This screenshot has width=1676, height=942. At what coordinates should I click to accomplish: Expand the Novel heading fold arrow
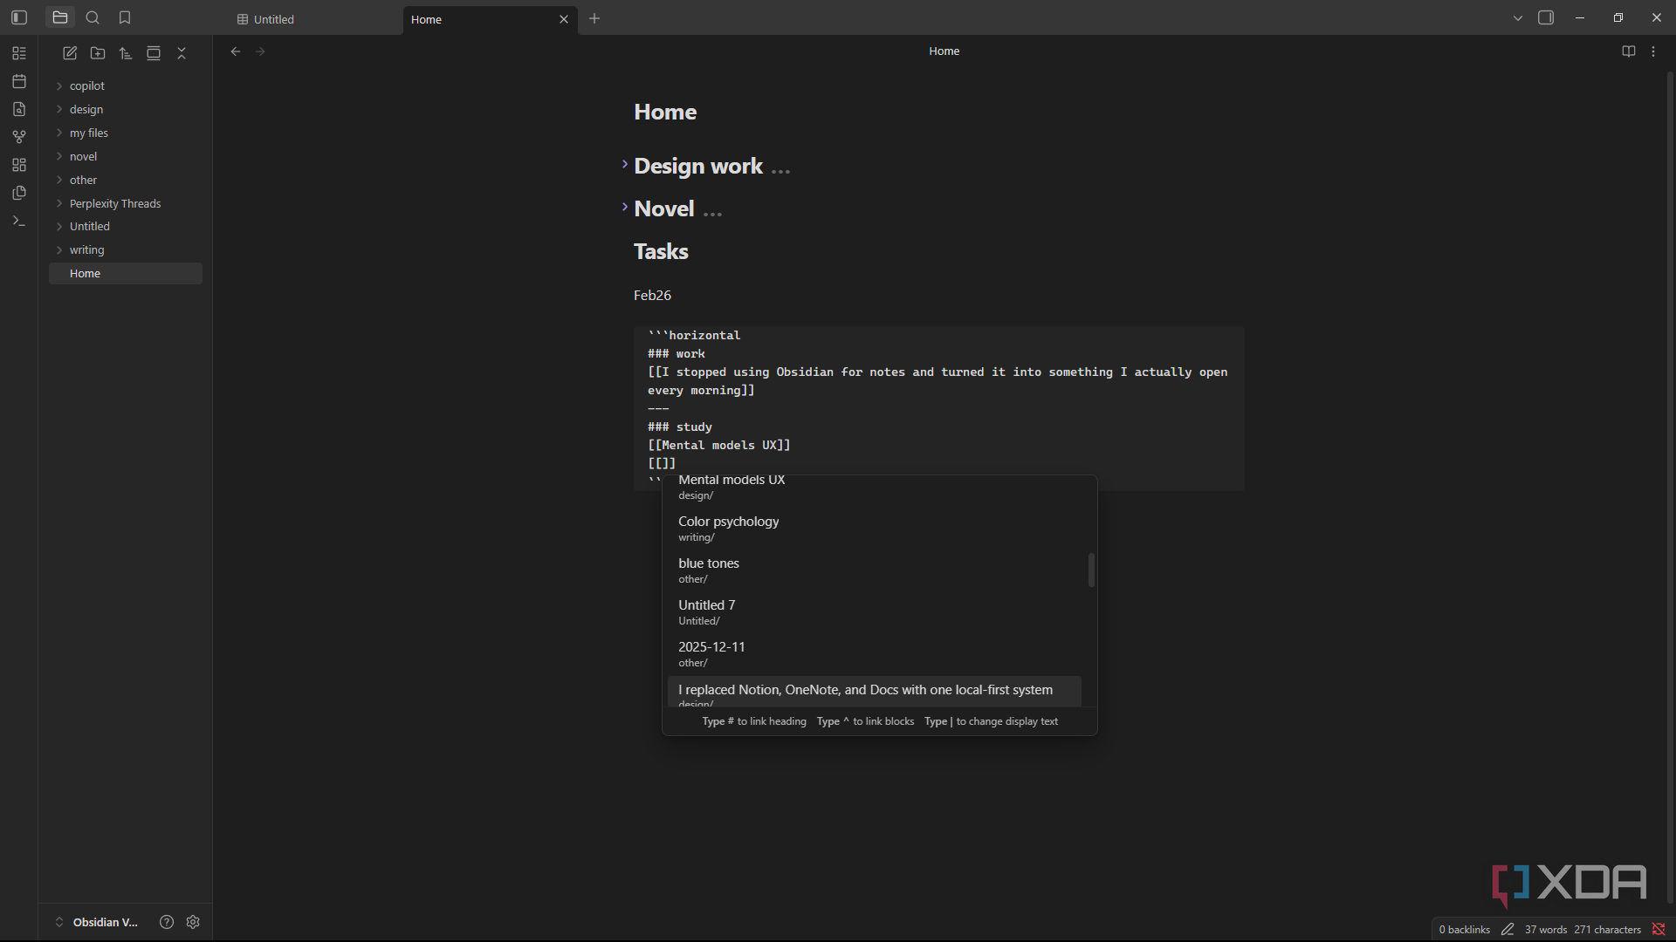[x=625, y=207]
